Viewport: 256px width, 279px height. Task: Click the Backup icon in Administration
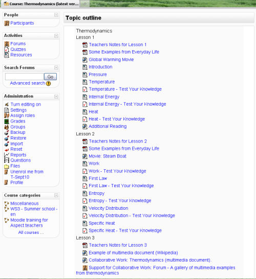tap(7, 132)
